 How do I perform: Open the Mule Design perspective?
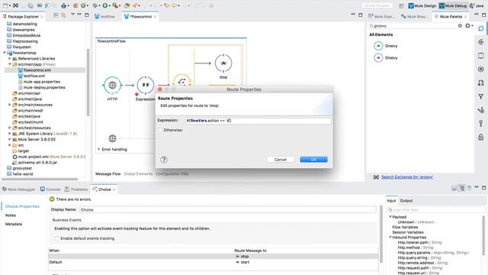(422, 5)
